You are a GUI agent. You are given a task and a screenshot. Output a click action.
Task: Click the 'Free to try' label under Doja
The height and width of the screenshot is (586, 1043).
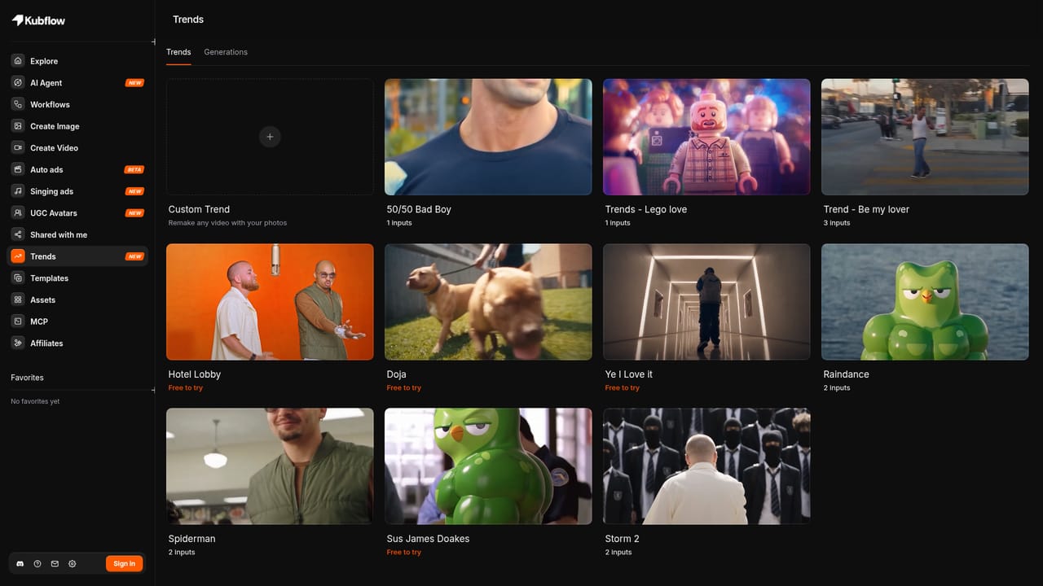point(404,388)
